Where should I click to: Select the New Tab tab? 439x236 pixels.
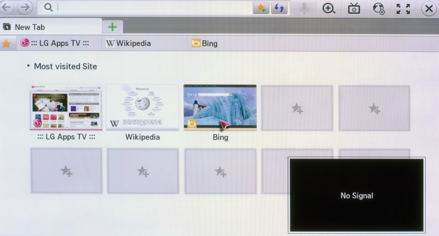point(51,27)
